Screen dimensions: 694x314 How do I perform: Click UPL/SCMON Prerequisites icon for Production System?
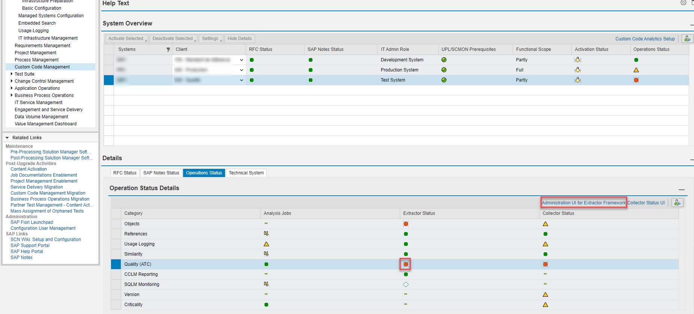point(444,70)
